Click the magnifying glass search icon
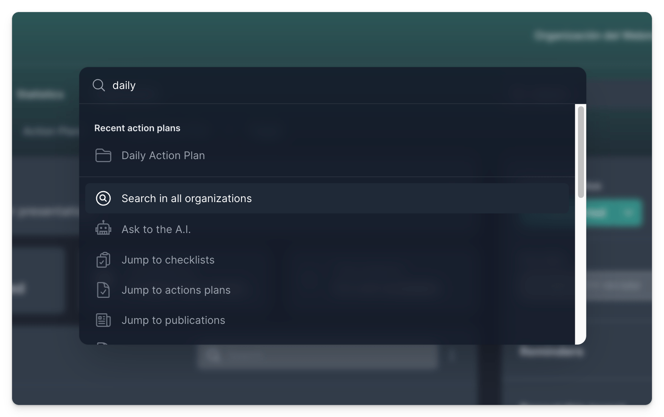 [99, 85]
